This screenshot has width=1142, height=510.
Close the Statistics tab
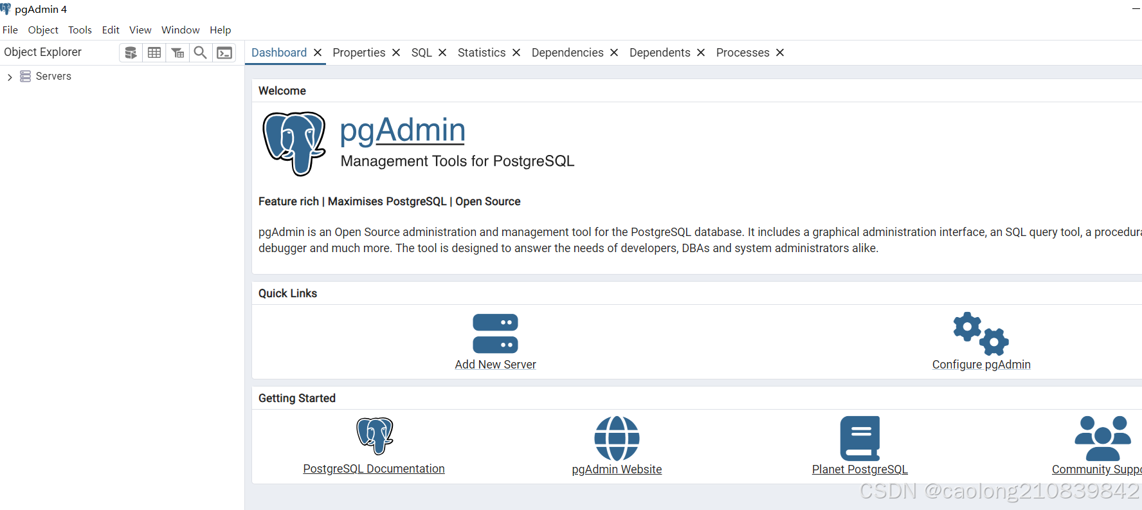tap(516, 53)
